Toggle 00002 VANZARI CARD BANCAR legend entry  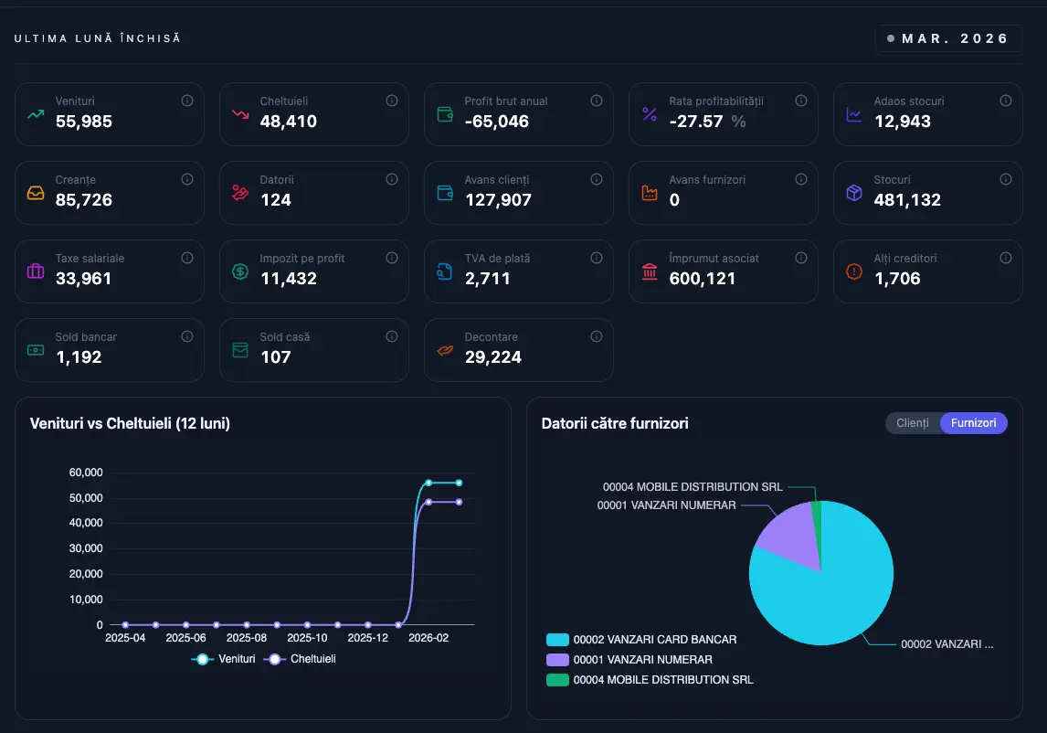pos(641,640)
